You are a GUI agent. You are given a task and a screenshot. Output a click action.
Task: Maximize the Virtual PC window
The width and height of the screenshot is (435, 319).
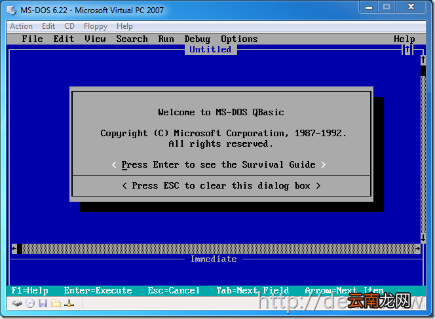pos(387,7)
